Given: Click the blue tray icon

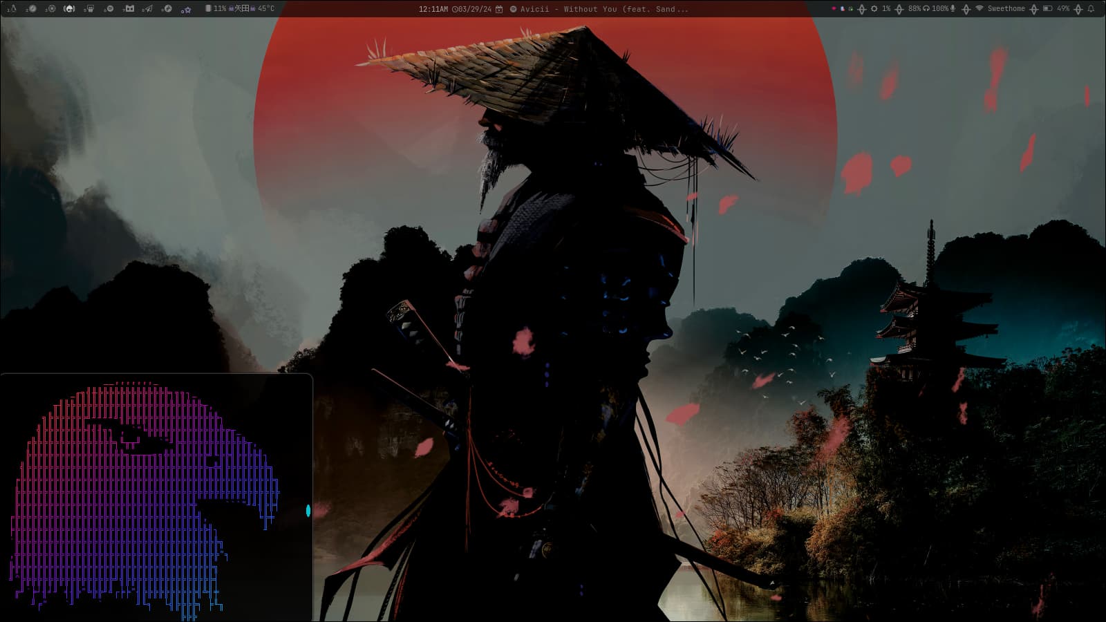Looking at the screenshot, I should coord(843,8).
